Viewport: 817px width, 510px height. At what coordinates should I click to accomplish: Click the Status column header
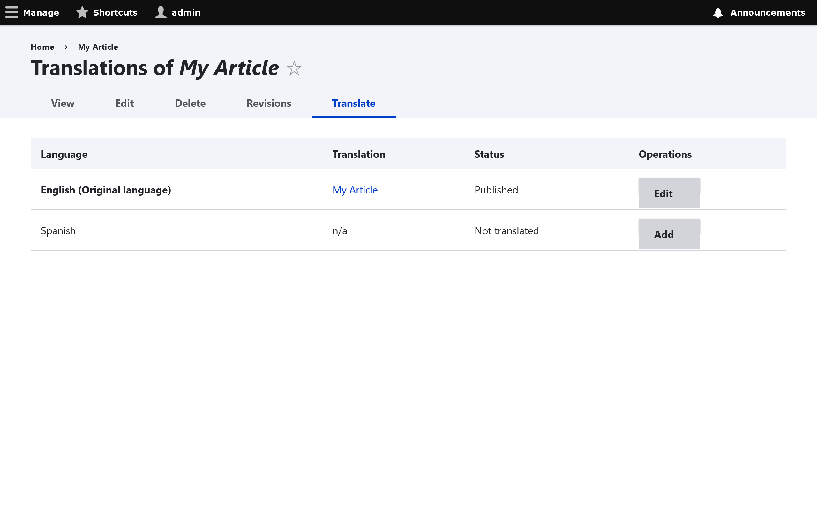tap(489, 154)
